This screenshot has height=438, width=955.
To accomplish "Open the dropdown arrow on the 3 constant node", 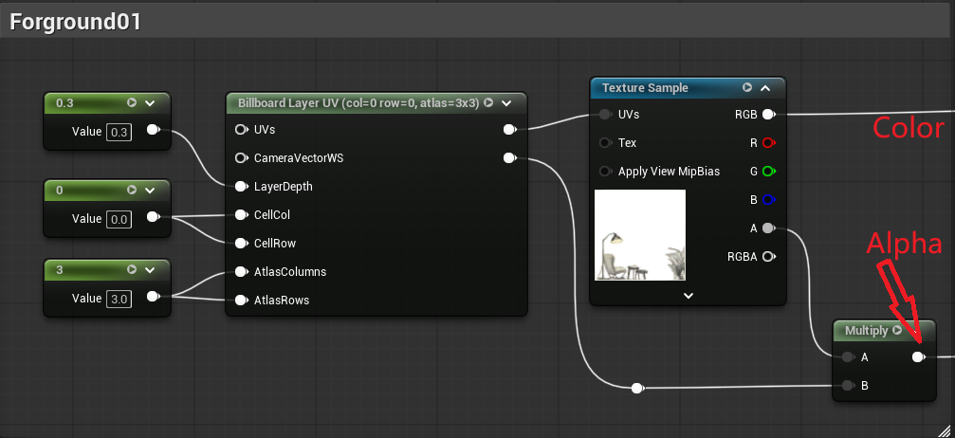I will coord(150,270).
